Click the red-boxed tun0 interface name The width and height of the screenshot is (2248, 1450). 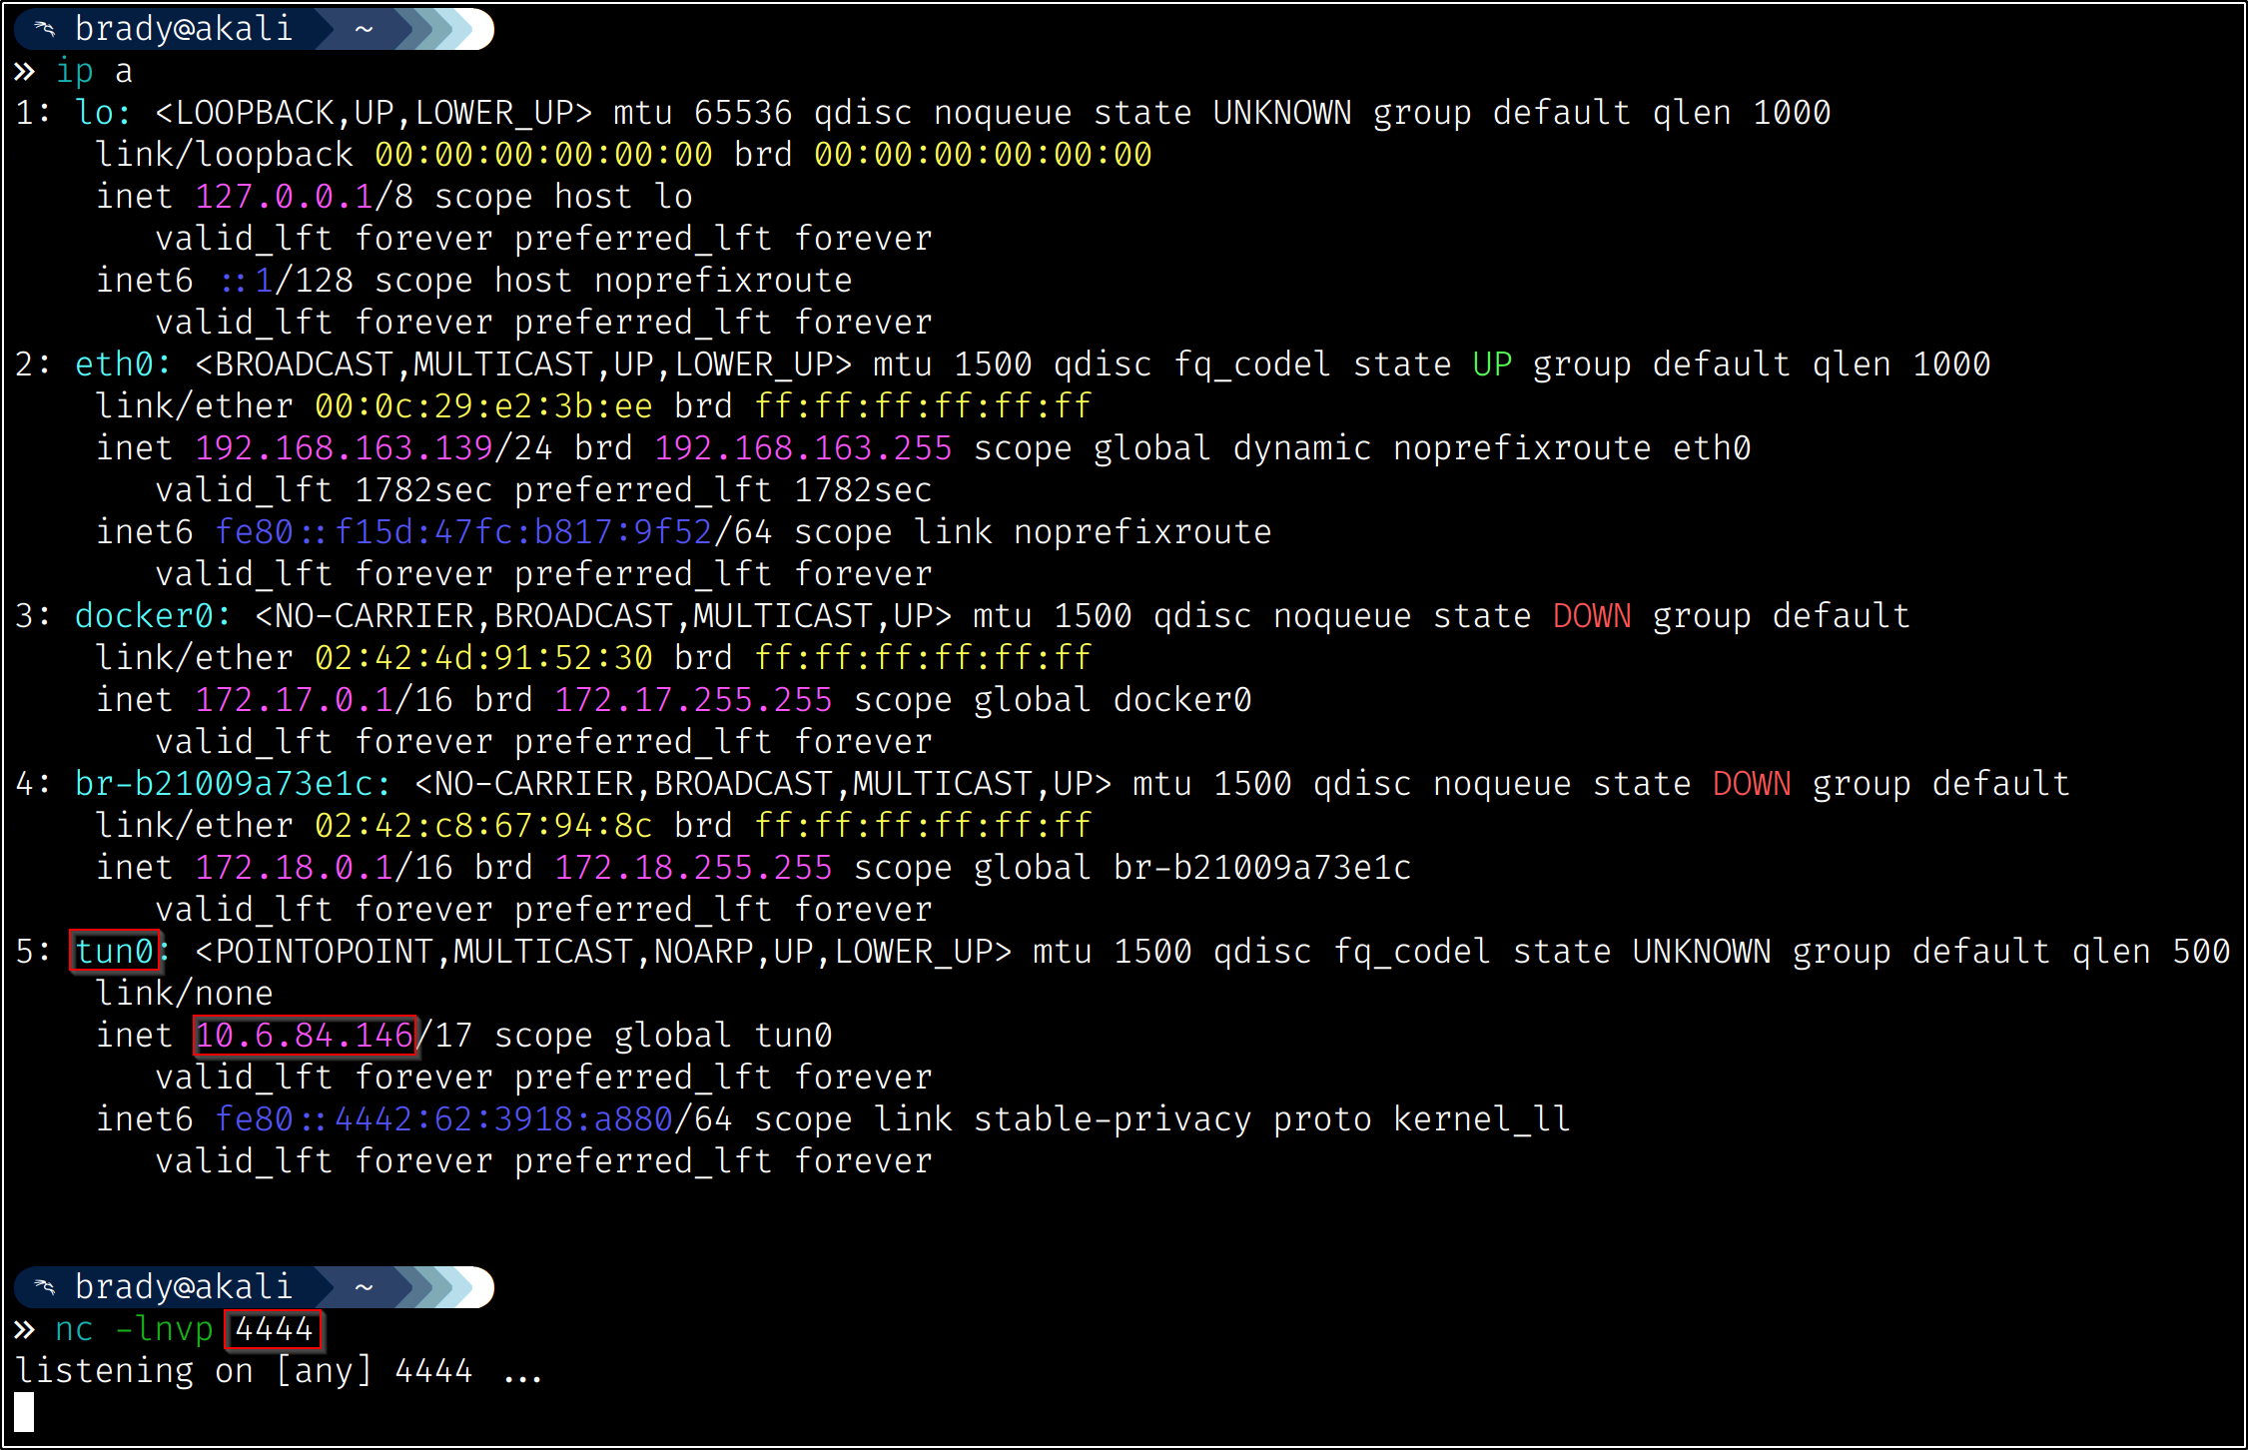115,951
